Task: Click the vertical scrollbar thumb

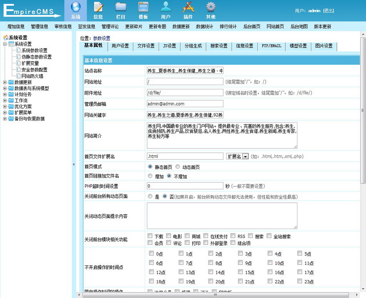Action: coord(363,111)
